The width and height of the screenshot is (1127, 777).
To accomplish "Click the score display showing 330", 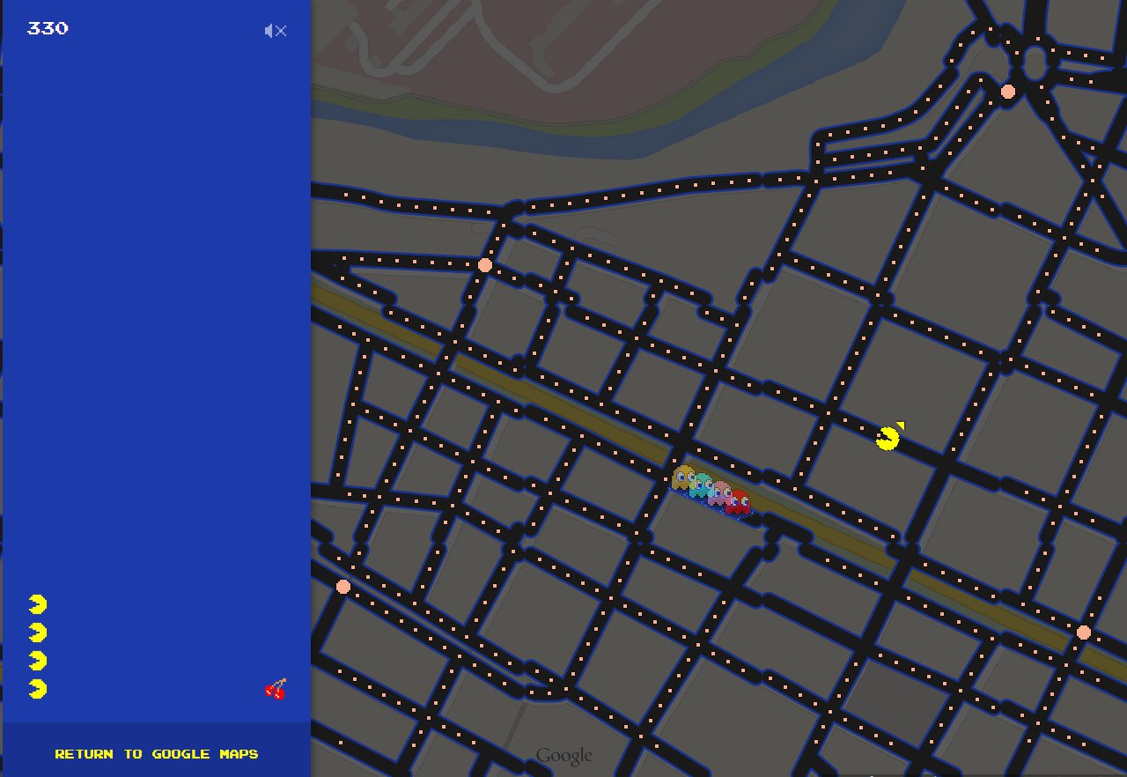I will click(48, 28).
